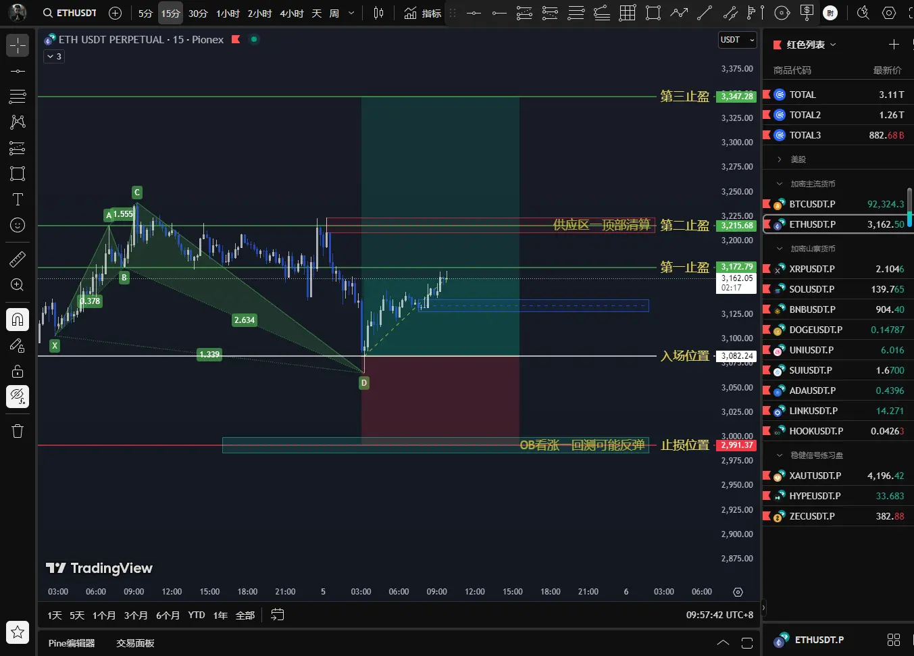
Task: Collapse the 加密主流货币 watchlist section
Action: coord(780,184)
